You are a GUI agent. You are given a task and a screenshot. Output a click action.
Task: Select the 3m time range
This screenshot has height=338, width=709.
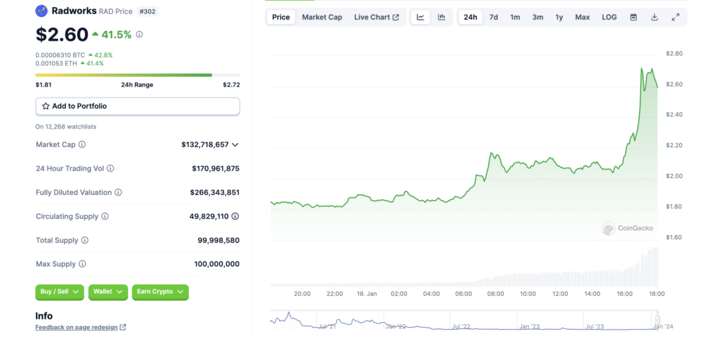[x=537, y=17]
